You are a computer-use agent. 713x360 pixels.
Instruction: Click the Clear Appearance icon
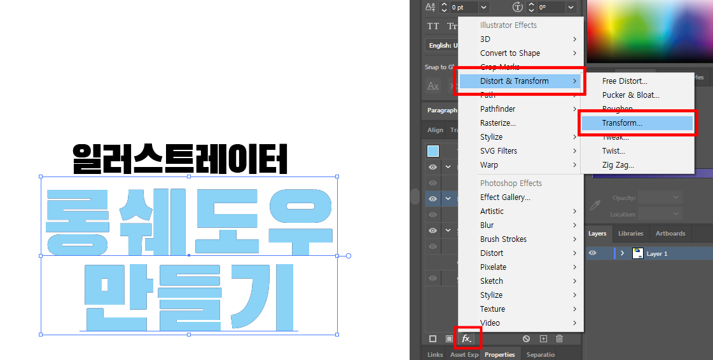526,338
